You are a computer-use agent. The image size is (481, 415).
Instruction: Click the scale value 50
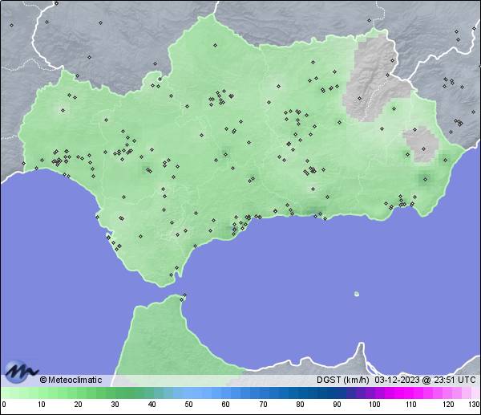188,405
